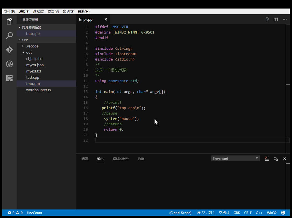Open the 文件(F) menu
The height and width of the screenshot is (218, 292).
click(x=9, y=12)
